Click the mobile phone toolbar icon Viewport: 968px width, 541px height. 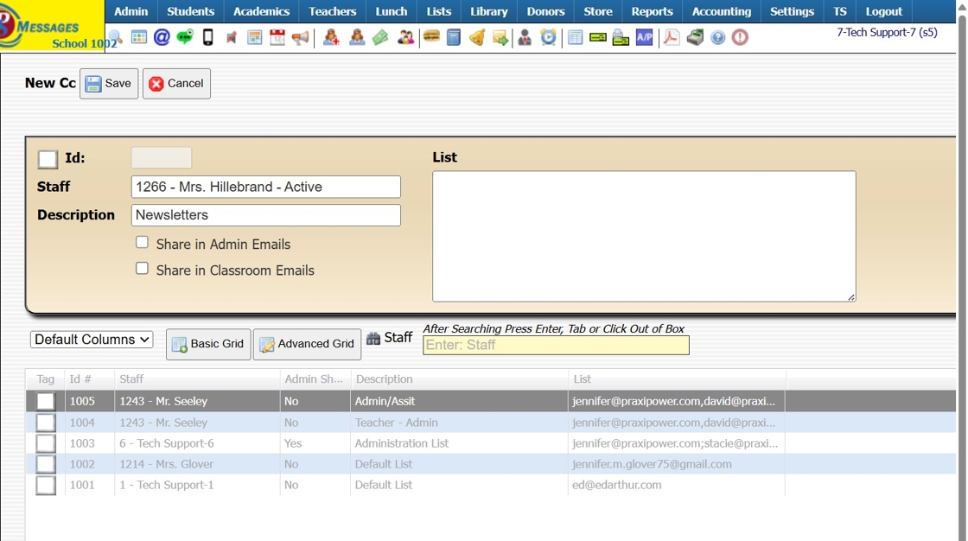pyautogui.click(x=208, y=37)
